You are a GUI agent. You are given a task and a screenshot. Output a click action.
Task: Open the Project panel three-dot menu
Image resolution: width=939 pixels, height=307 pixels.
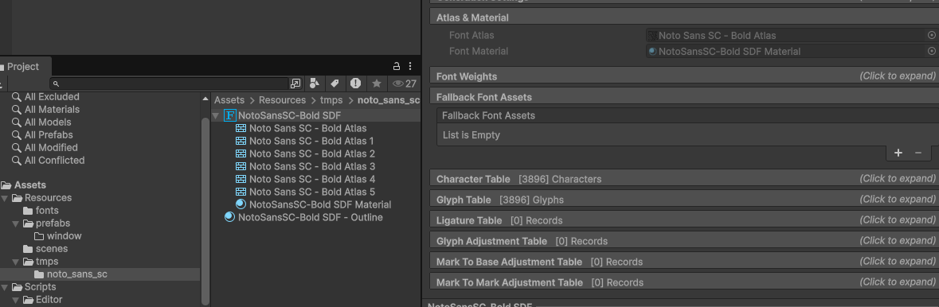[410, 67]
